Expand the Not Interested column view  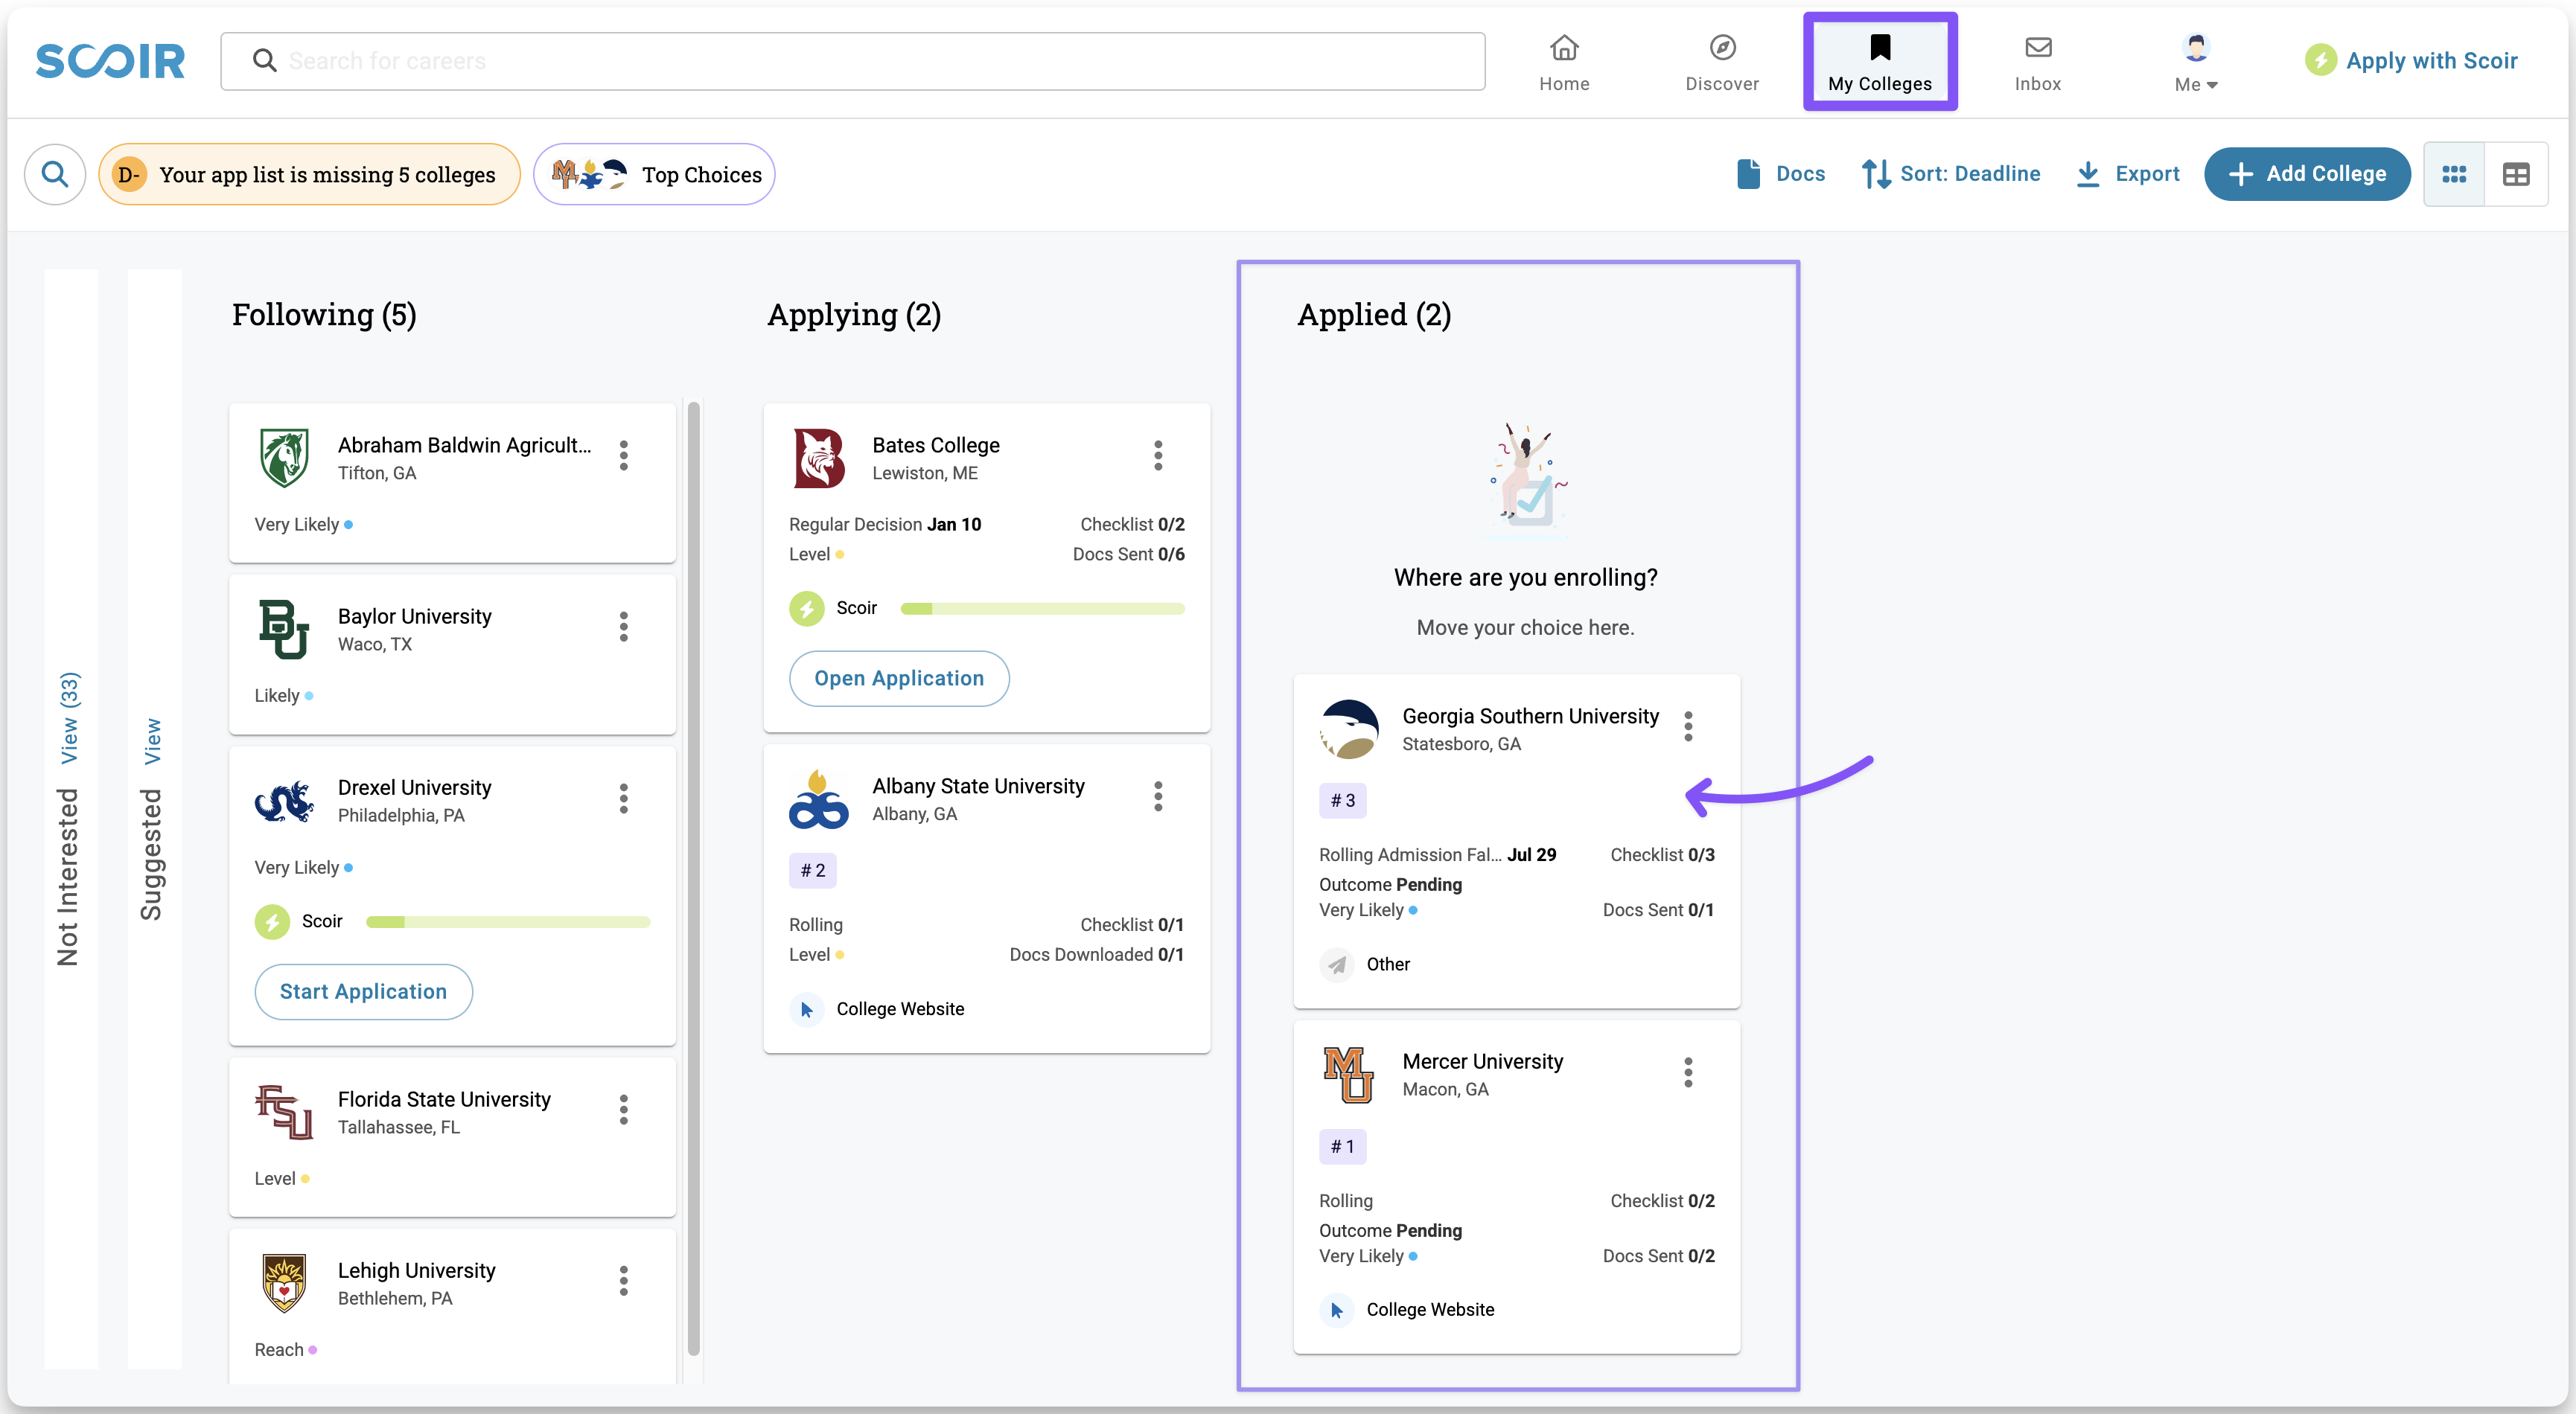click(x=69, y=717)
